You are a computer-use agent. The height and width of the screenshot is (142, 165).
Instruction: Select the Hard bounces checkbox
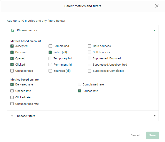click(90, 46)
